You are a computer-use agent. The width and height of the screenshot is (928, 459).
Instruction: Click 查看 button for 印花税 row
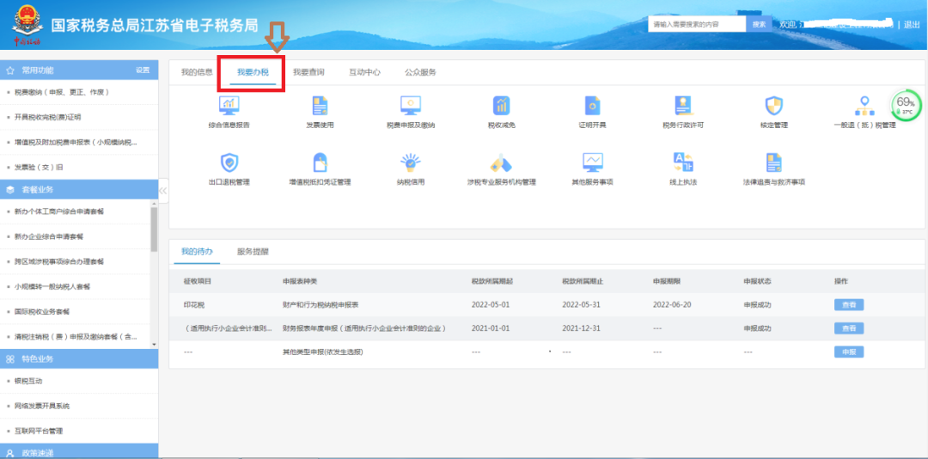[849, 305]
